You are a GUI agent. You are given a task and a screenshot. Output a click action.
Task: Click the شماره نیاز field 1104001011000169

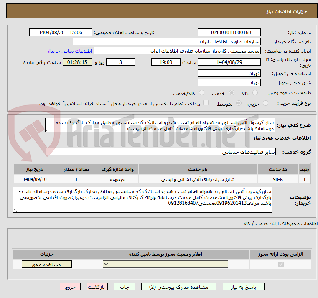pyautogui.click(x=229, y=33)
